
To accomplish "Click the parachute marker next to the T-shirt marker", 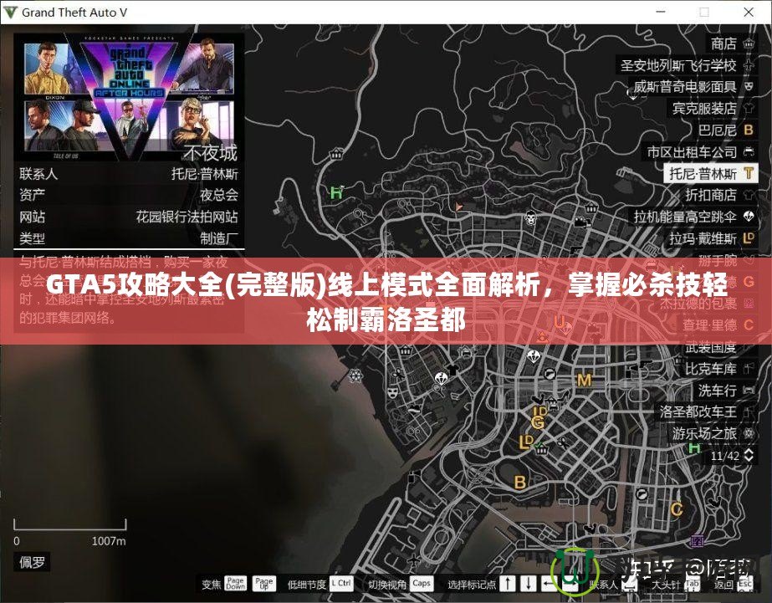I will pyautogui.click(x=441, y=379).
